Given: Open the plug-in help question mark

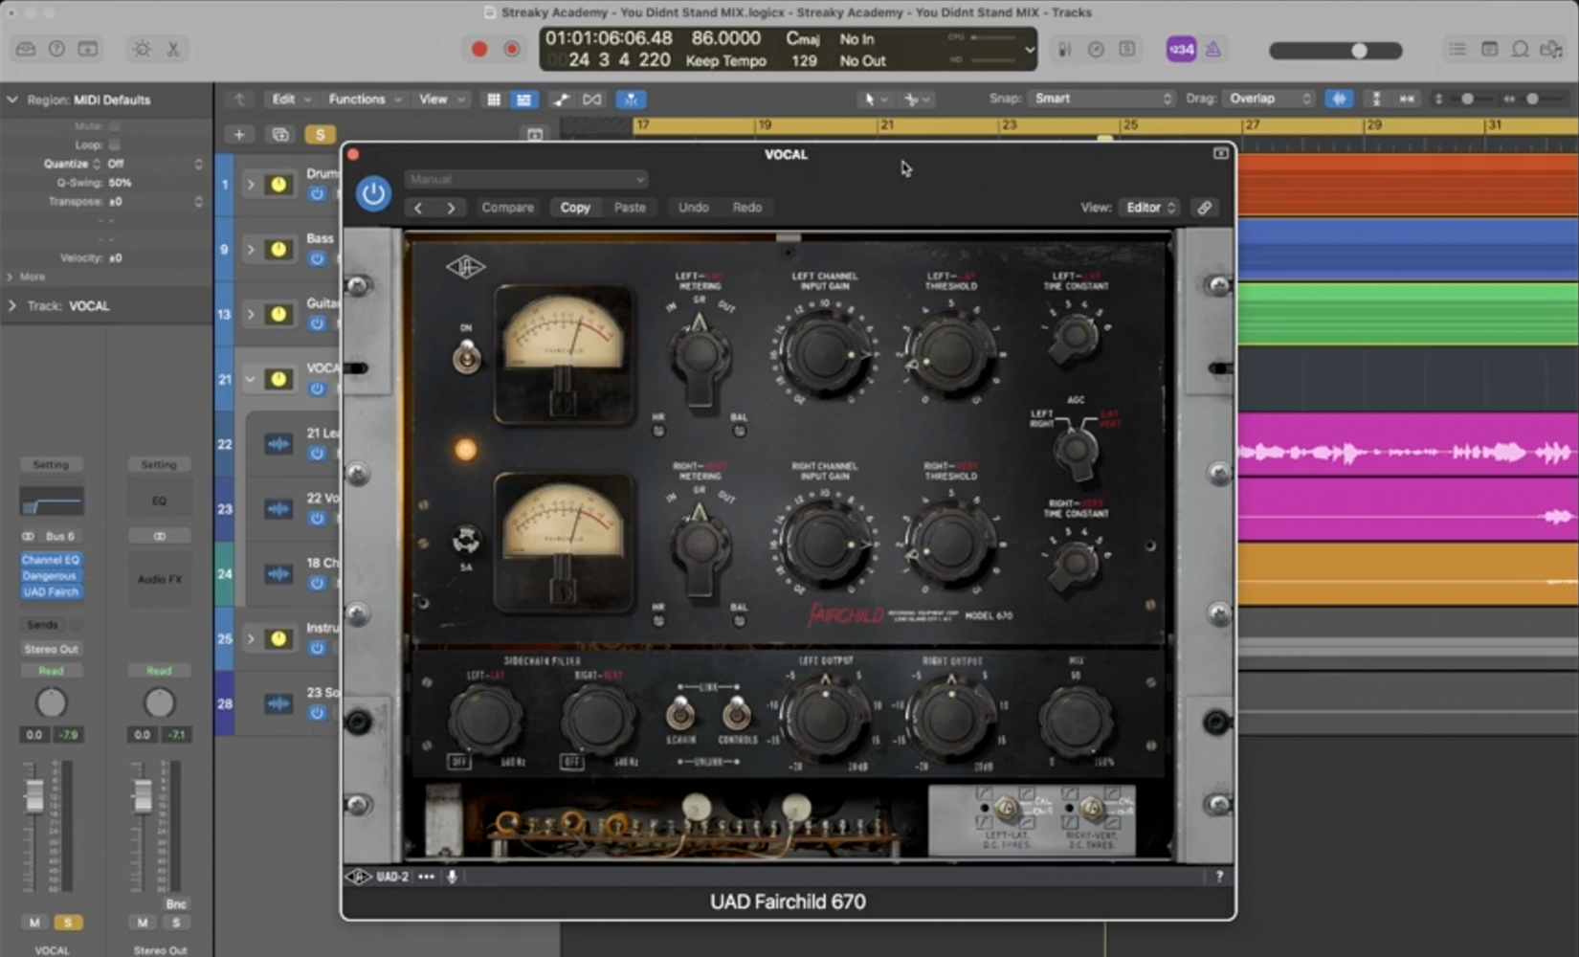Looking at the screenshot, I should 1218,877.
